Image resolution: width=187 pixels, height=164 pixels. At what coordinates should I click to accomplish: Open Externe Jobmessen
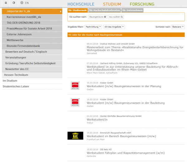[32, 34]
